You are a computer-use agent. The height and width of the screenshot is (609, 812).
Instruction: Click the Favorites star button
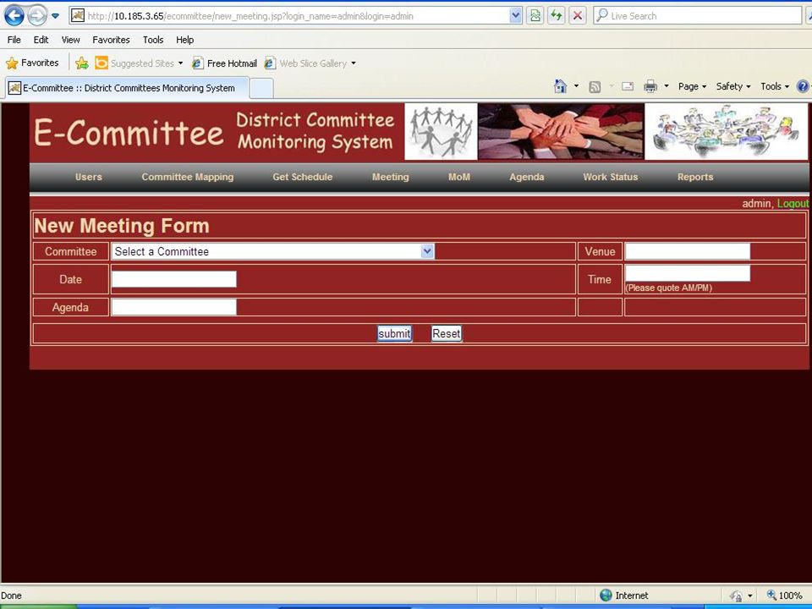32,63
